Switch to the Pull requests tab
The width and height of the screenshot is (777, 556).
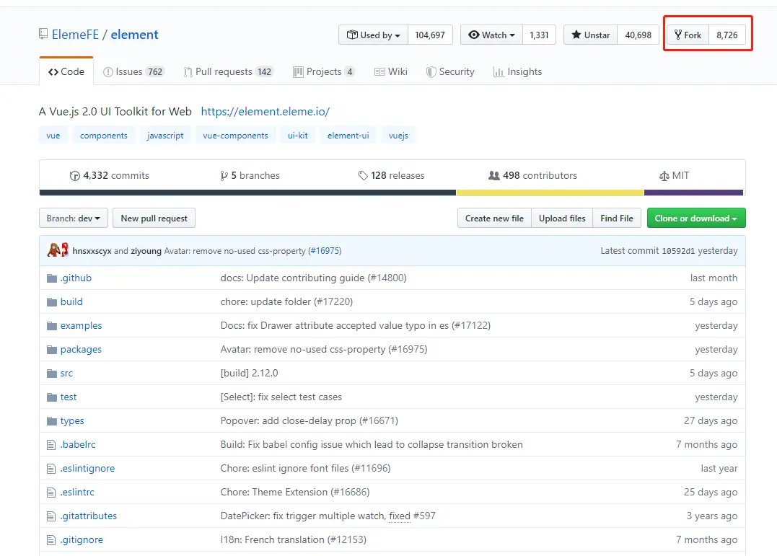pos(229,71)
